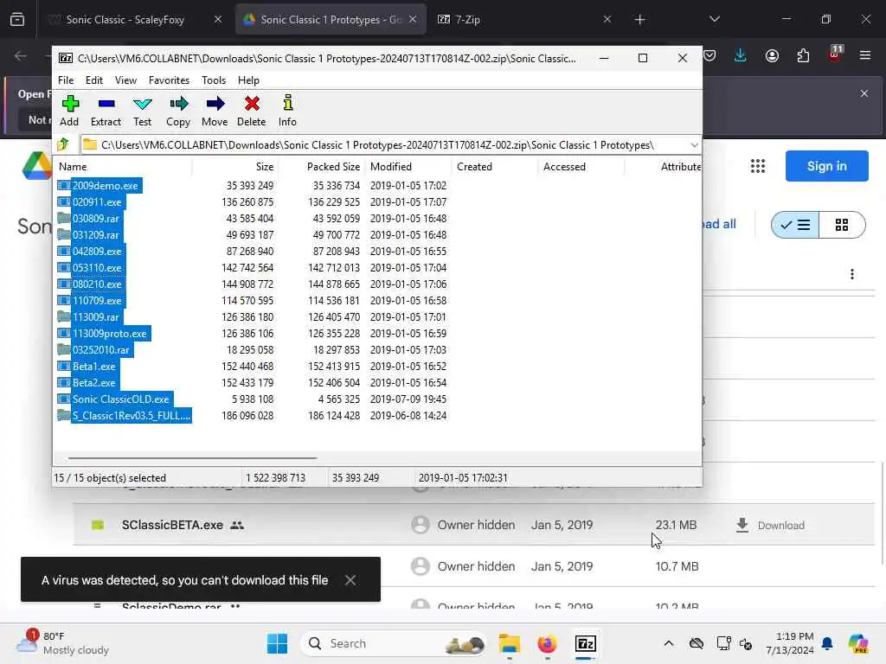Show hidden system tray icons

669,643
